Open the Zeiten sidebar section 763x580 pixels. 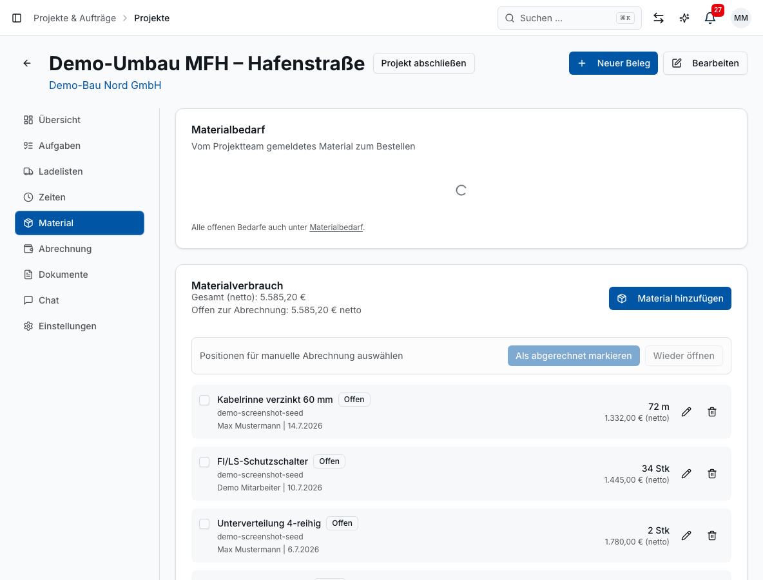pos(79,197)
